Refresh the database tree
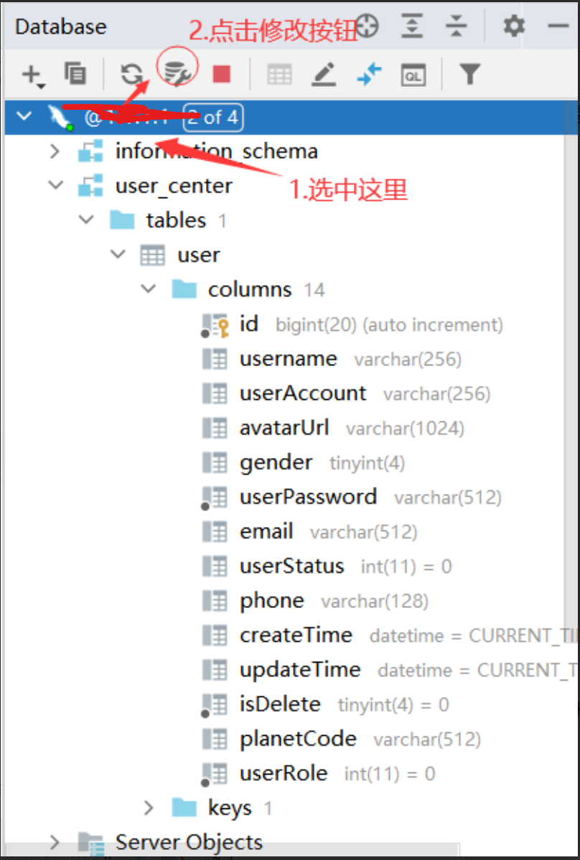 131,73
